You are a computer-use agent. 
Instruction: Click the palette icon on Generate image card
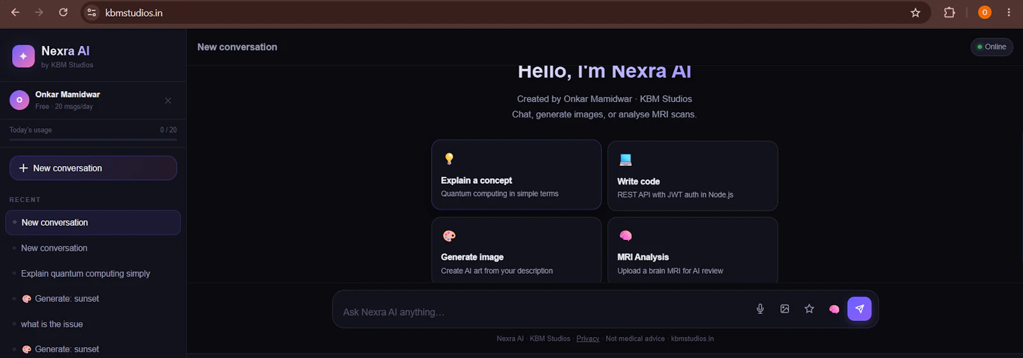click(x=449, y=236)
